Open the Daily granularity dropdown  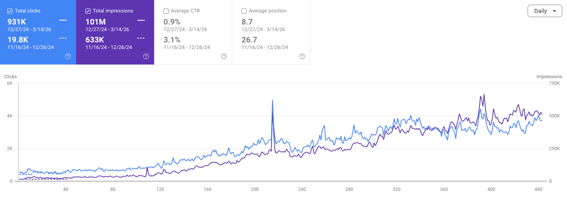pos(545,11)
